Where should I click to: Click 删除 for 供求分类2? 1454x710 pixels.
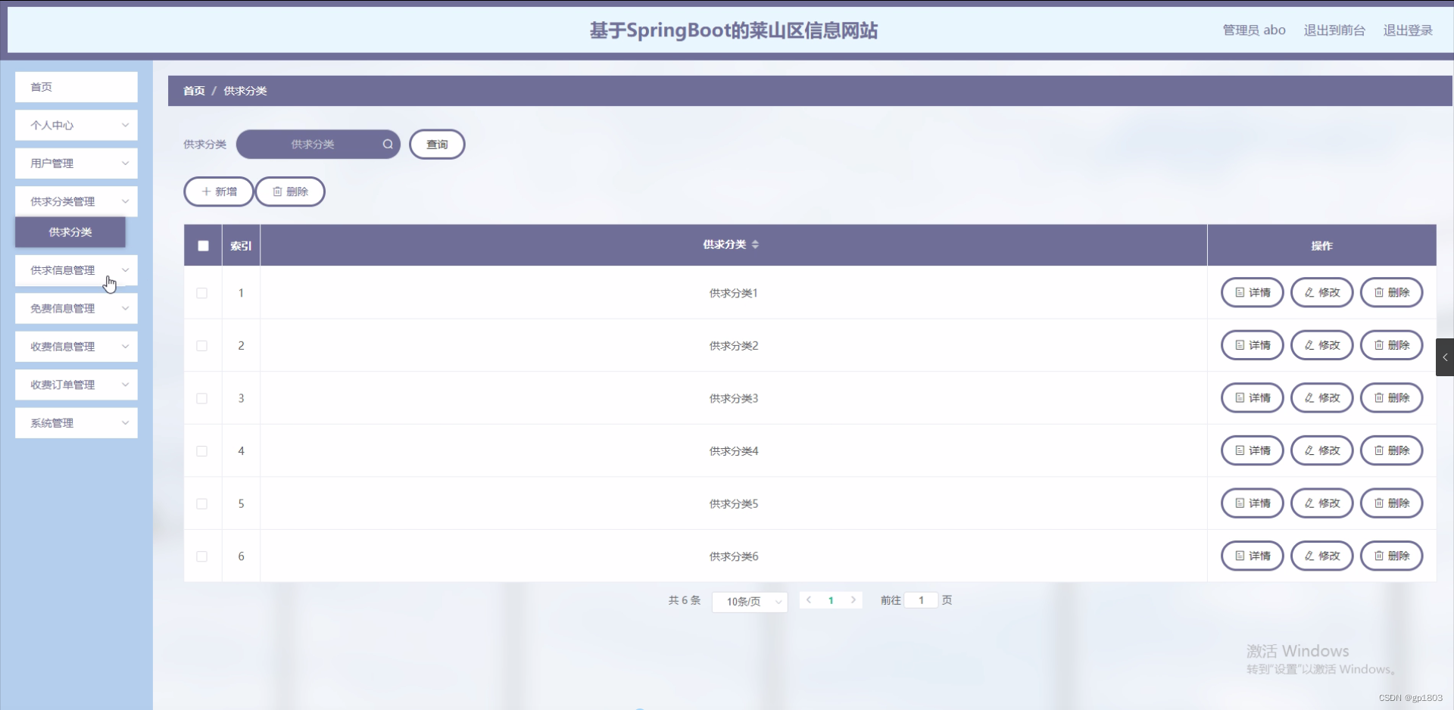tap(1392, 345)
